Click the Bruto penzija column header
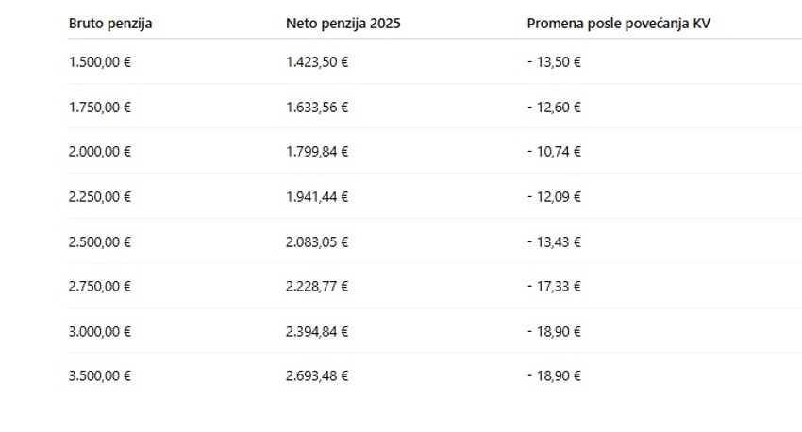 tap(110, 24)
